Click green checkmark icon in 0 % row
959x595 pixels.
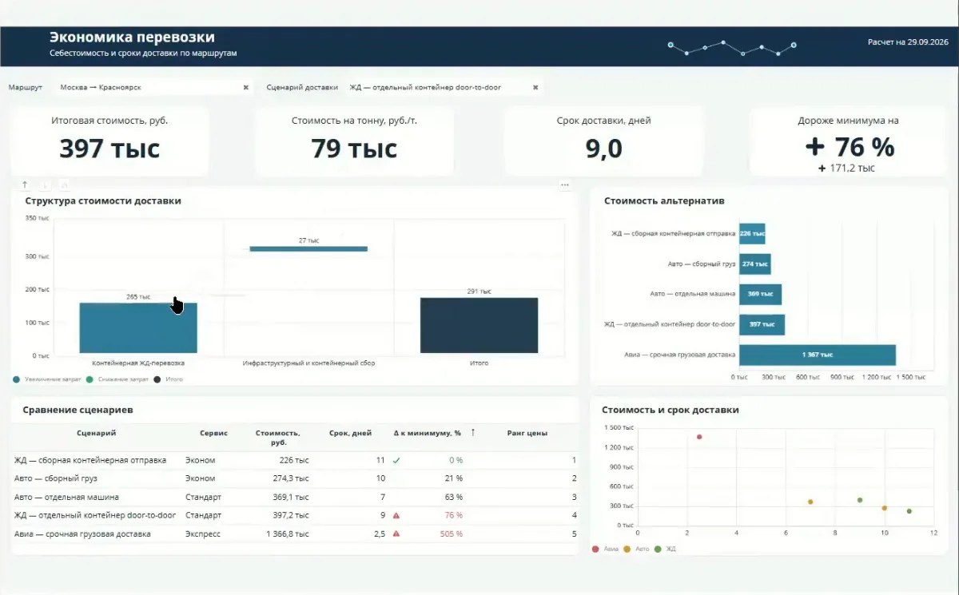click(396, 460)
